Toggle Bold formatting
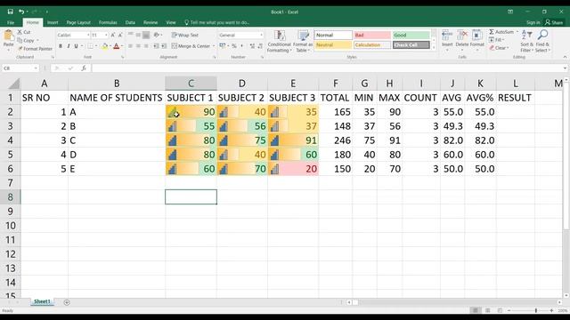Viewport: 570px width, 320px height. pyautogui.click(x=61, y=46)
